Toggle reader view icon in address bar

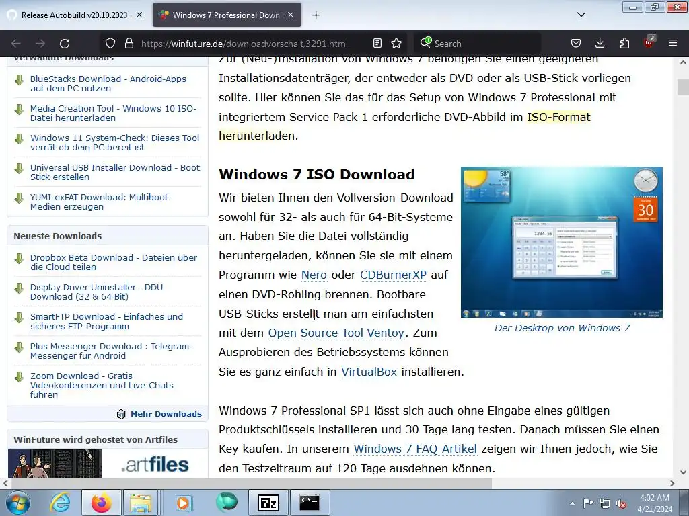coord(377,44)
